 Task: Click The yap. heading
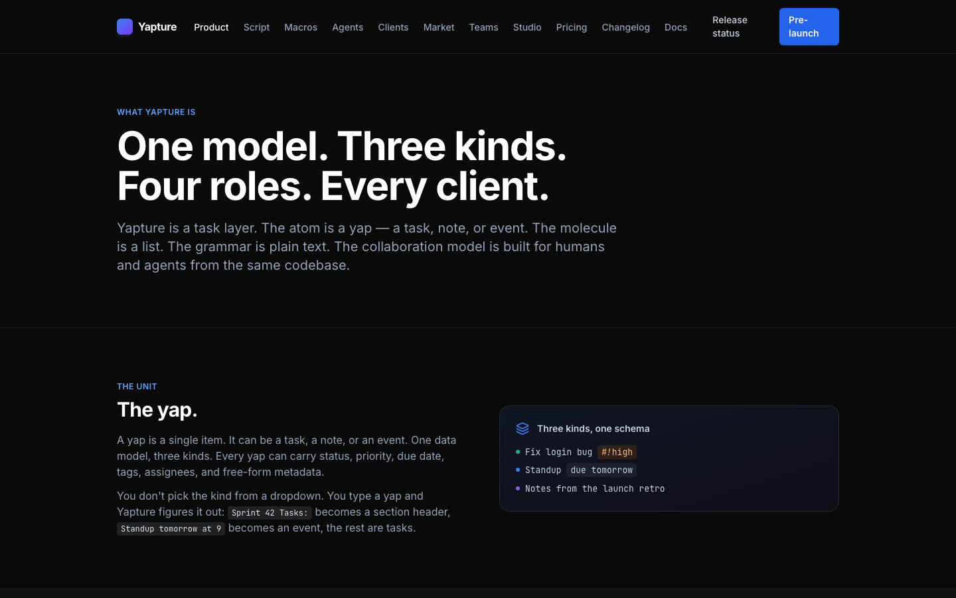157,410
